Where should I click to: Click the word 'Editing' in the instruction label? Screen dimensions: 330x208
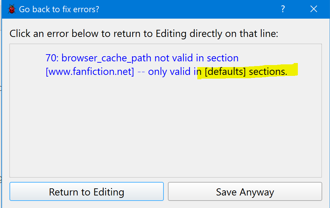click(172, 34)
